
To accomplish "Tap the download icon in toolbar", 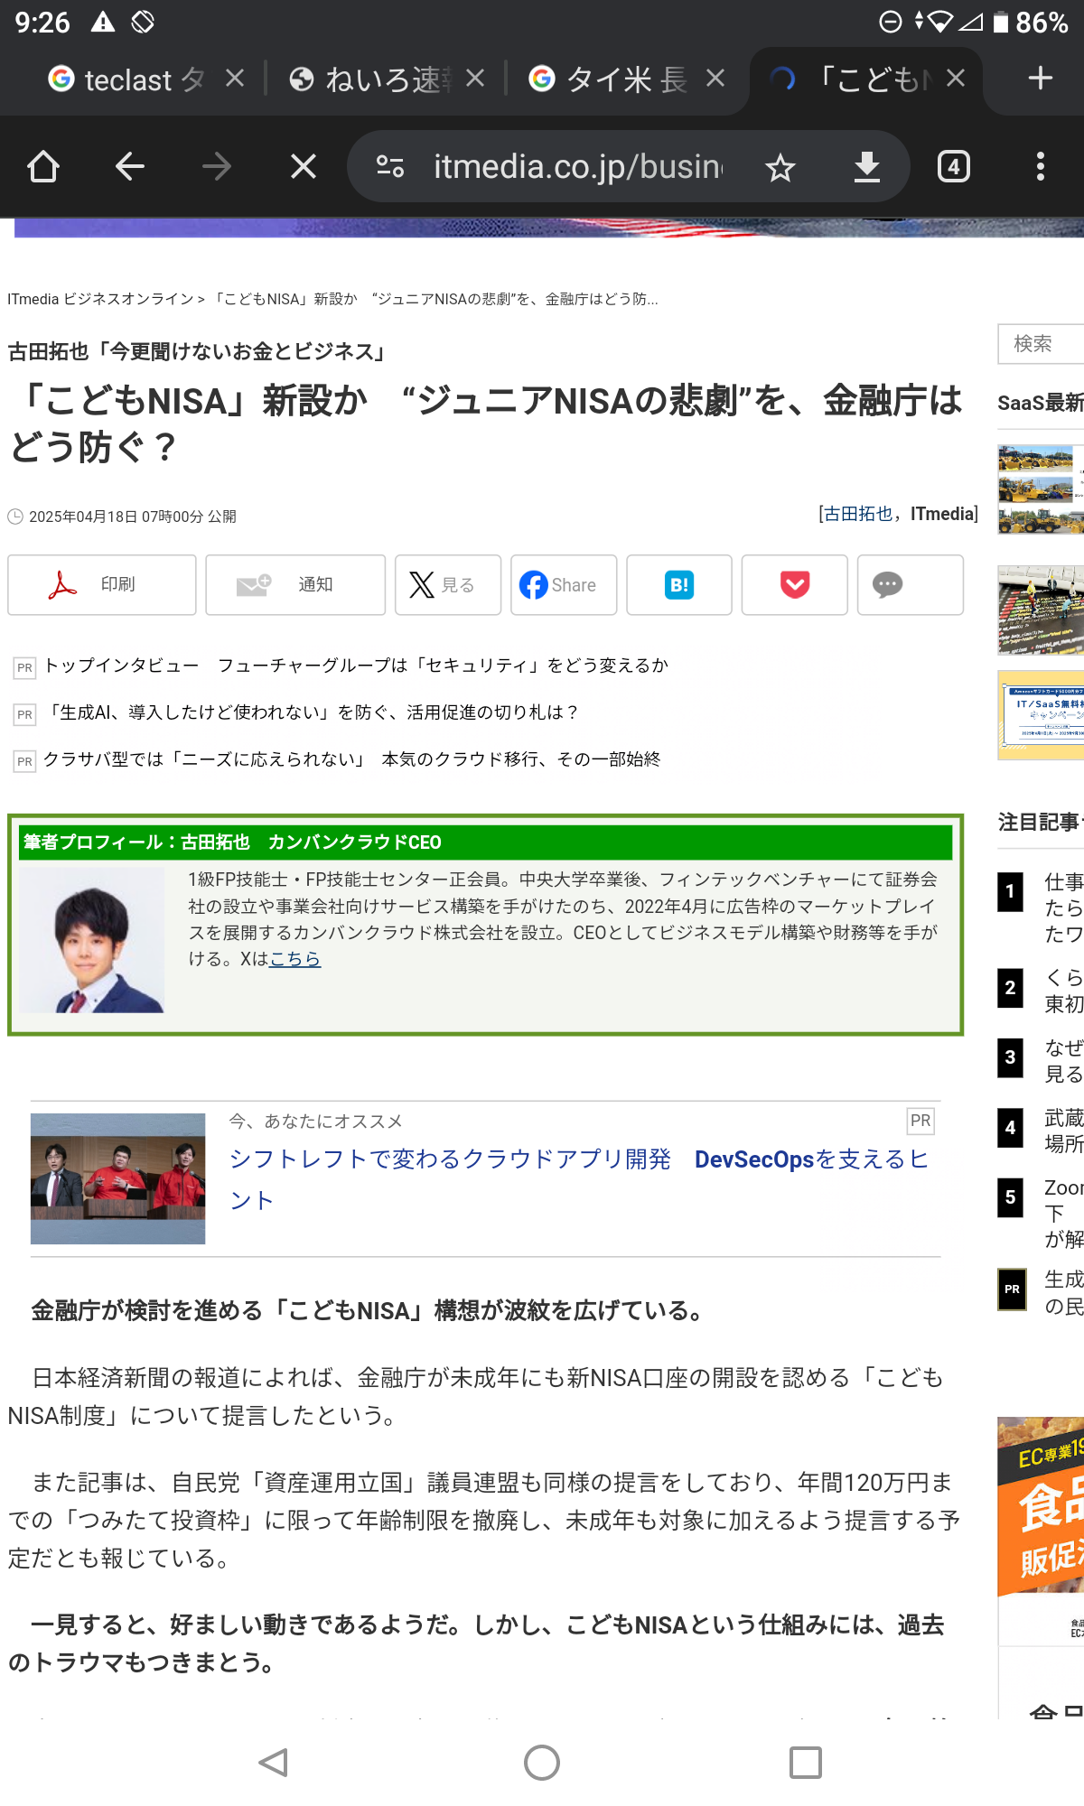I will coord(867,167).
